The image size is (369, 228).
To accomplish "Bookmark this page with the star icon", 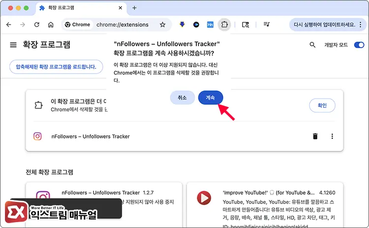I will 163,25.
